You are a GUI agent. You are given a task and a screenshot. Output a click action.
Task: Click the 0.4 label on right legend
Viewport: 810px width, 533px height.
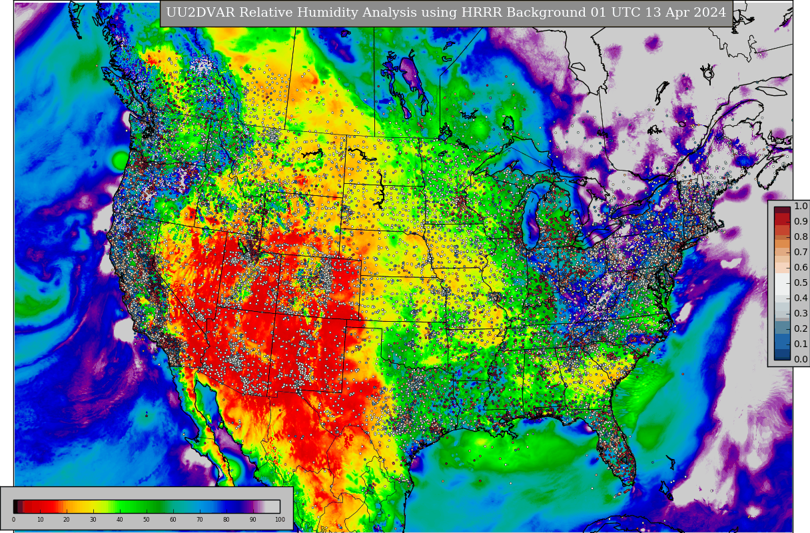(801, 298)
